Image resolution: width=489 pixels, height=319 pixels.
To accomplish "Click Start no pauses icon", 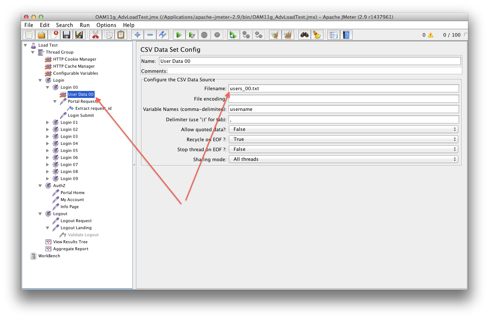I will coord(191,35).
